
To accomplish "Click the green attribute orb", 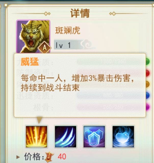I will [x=148, y=62].
